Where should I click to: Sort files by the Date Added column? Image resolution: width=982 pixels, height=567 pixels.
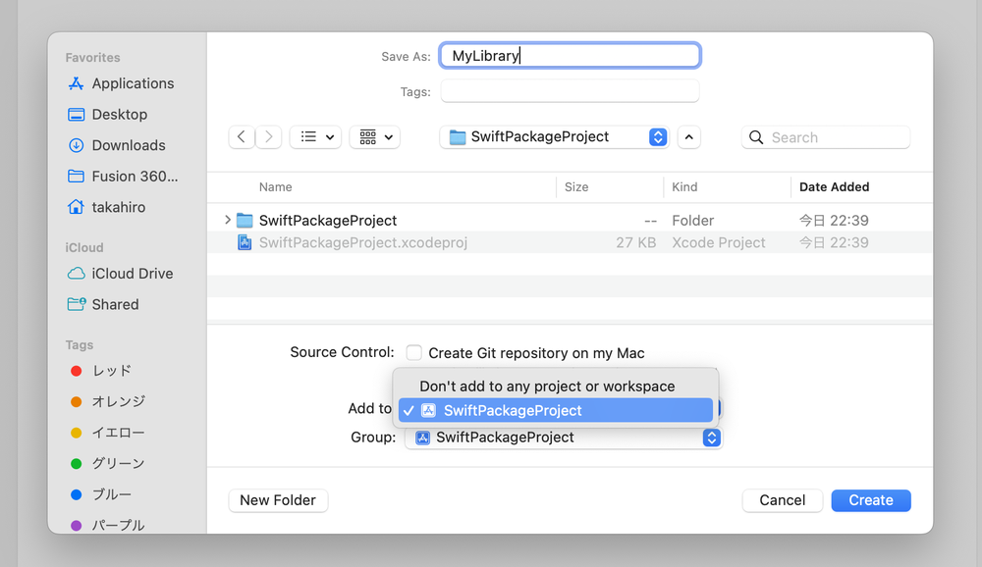click(834, 187)
